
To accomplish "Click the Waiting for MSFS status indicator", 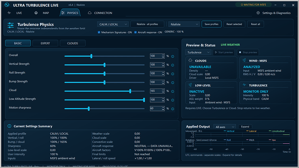I will click(x=253, y=5).
